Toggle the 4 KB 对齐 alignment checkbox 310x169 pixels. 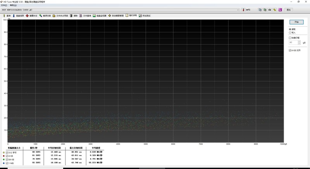click(290, 50)
